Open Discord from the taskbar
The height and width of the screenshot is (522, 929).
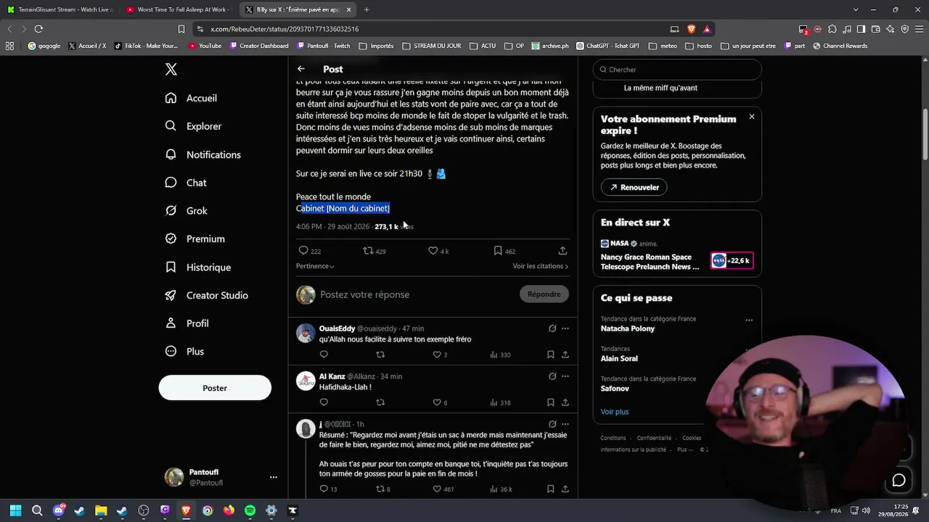tap(59, 510)
